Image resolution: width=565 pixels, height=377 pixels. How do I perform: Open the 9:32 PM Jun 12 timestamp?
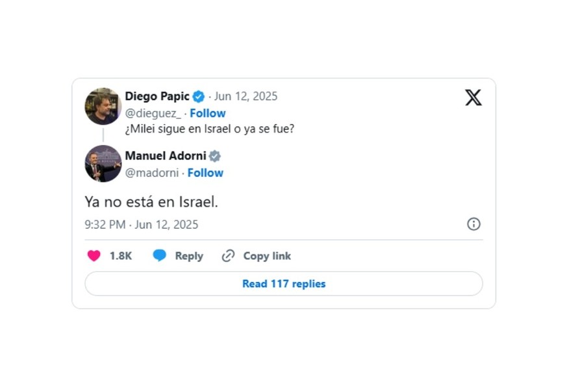(142, 225)
